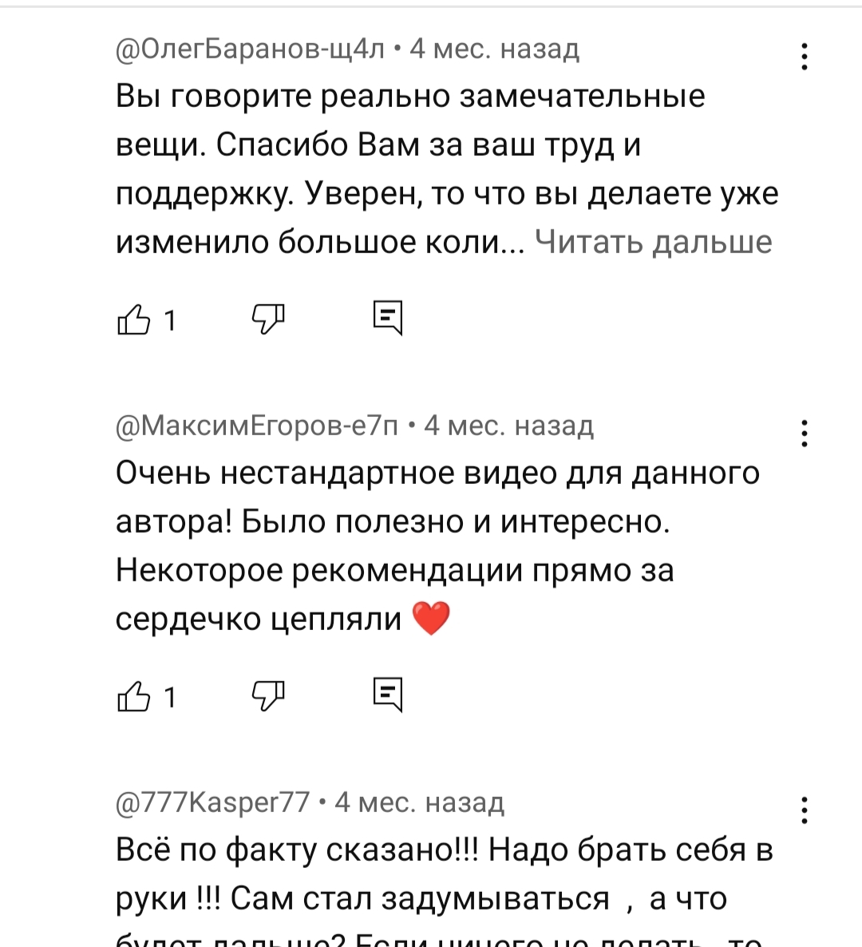Click the "4 мес. назад" timestamp on the @777Kasper77 comment
The width and height of the screenshot is (862, 947).
click(419, 802)
